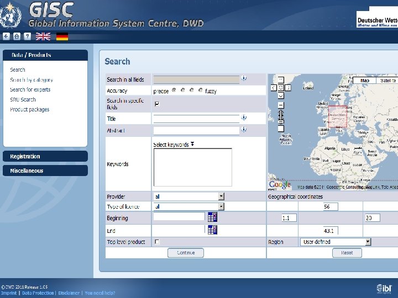Screen dimensions: 398x298
Task: Open the Type of licence dropdown
Action: point(221,206)
